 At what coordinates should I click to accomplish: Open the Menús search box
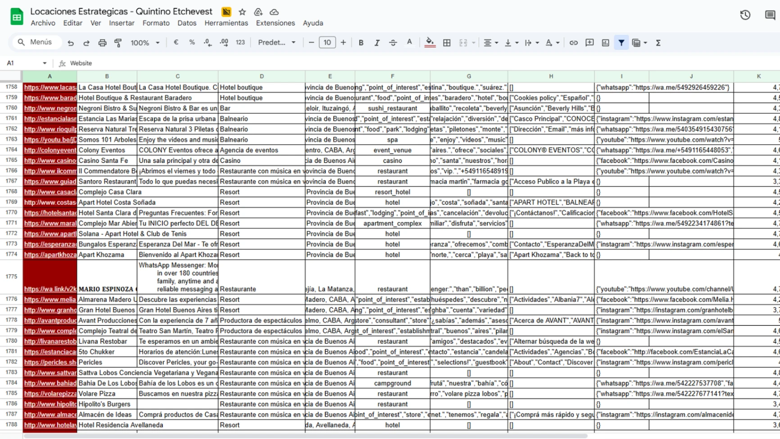36,42
